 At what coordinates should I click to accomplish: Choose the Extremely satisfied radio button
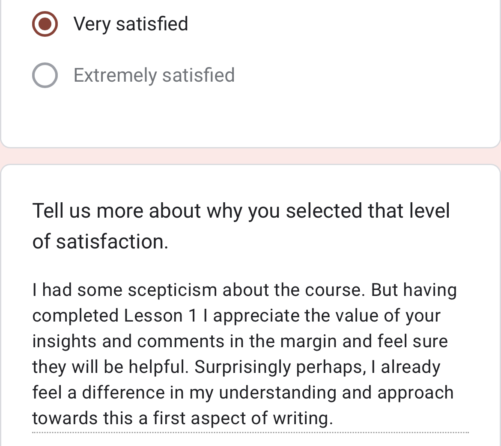(x=45, y=75)
